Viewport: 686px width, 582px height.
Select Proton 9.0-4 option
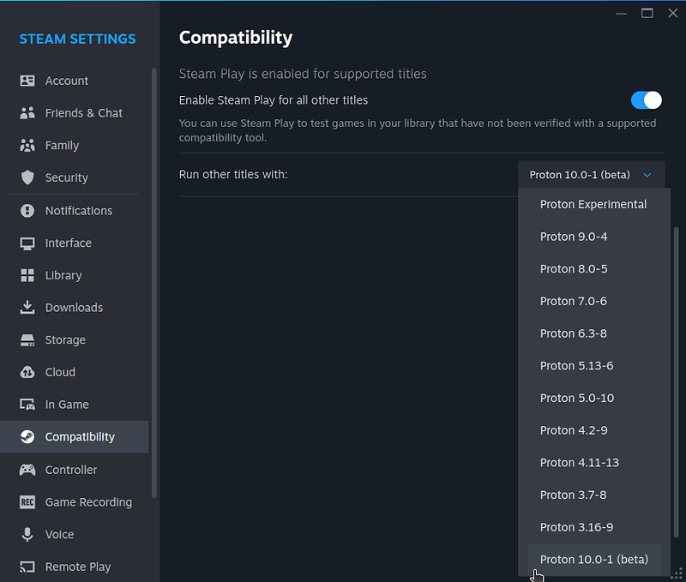tap(593, 237)
